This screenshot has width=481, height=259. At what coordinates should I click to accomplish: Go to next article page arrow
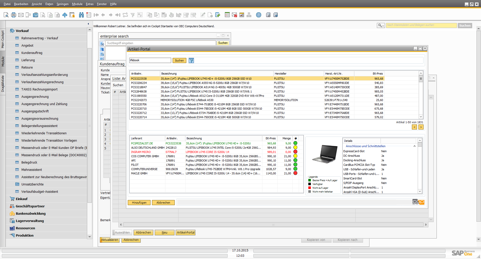tap(421, 127)
